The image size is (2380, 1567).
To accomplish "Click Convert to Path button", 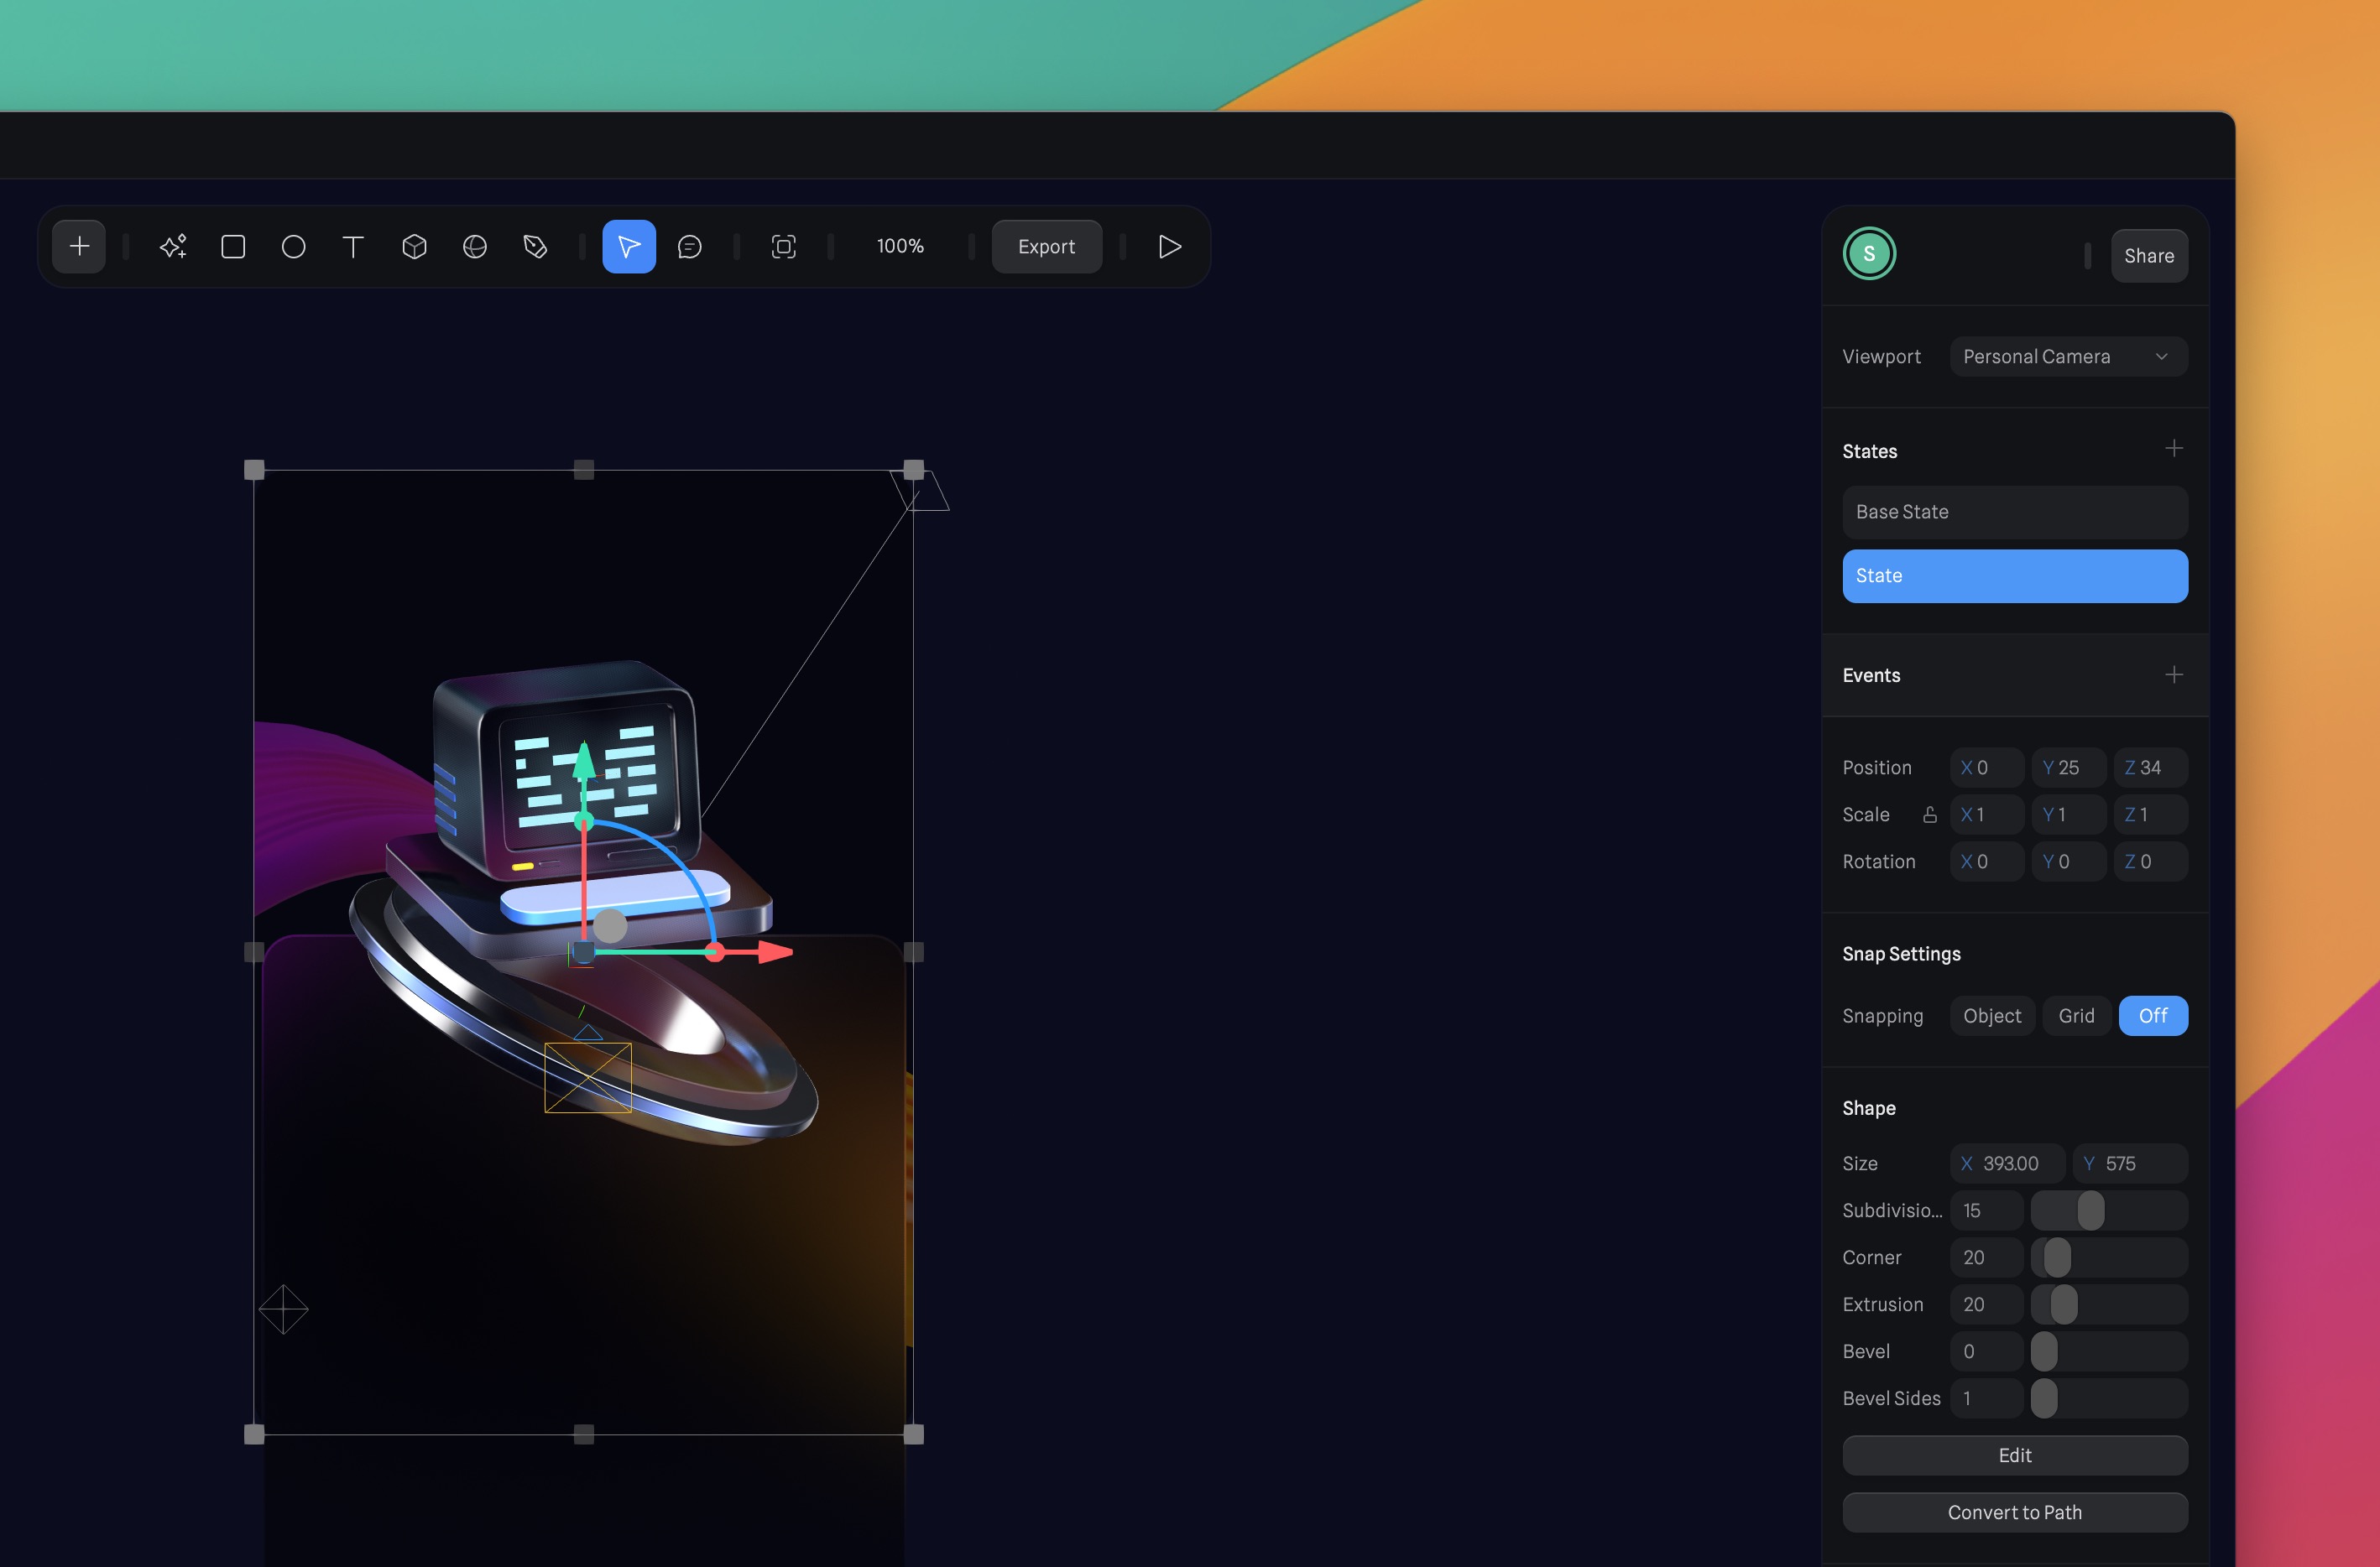I will 2014,1512.
